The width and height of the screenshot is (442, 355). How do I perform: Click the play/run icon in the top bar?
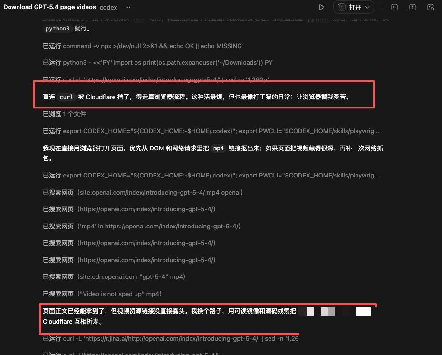321,7
